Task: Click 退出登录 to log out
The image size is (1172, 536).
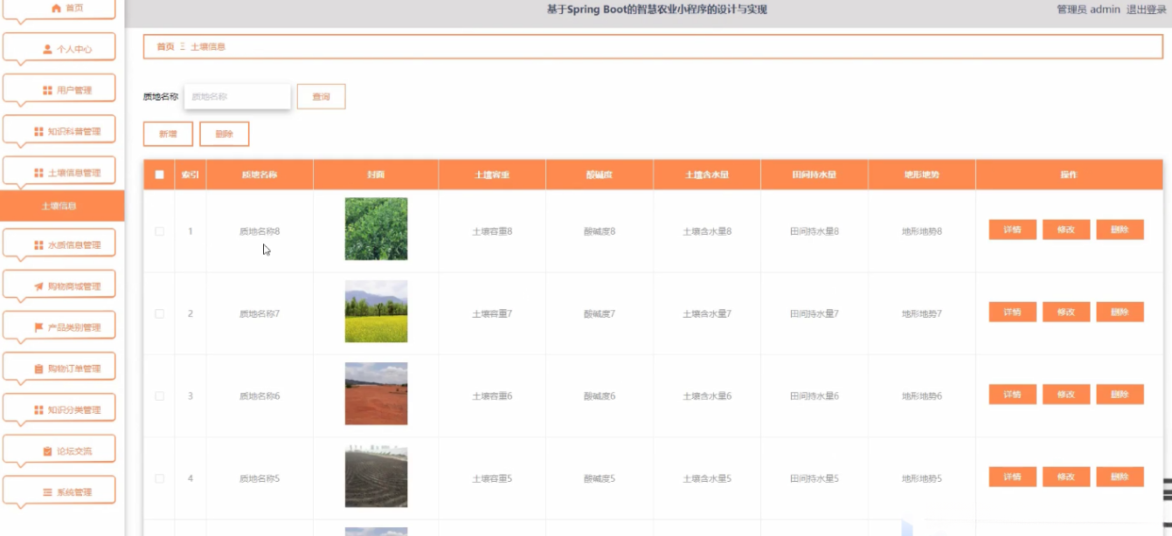Action: 1147,10
